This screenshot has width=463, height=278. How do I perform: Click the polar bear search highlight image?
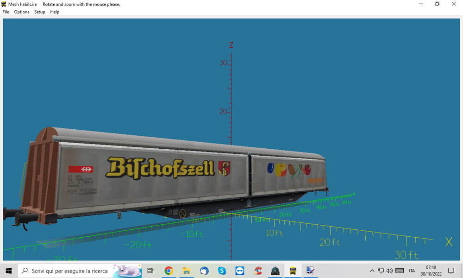[128, 271]
